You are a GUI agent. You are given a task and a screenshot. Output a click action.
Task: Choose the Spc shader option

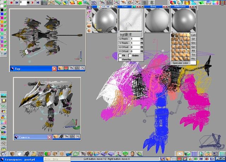coord(194,46)
